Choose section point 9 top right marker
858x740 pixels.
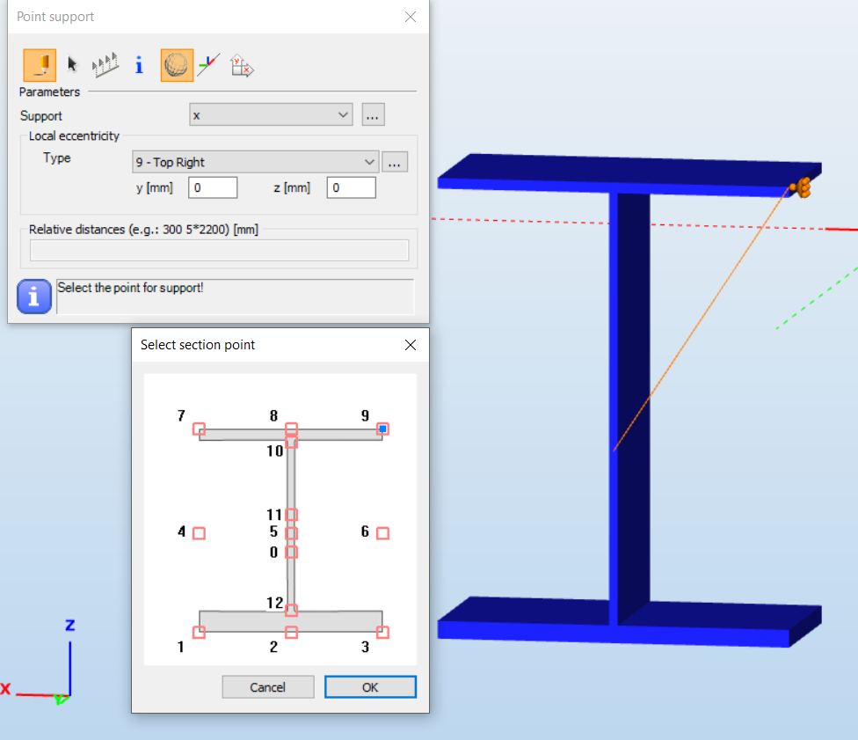[382, 429]
